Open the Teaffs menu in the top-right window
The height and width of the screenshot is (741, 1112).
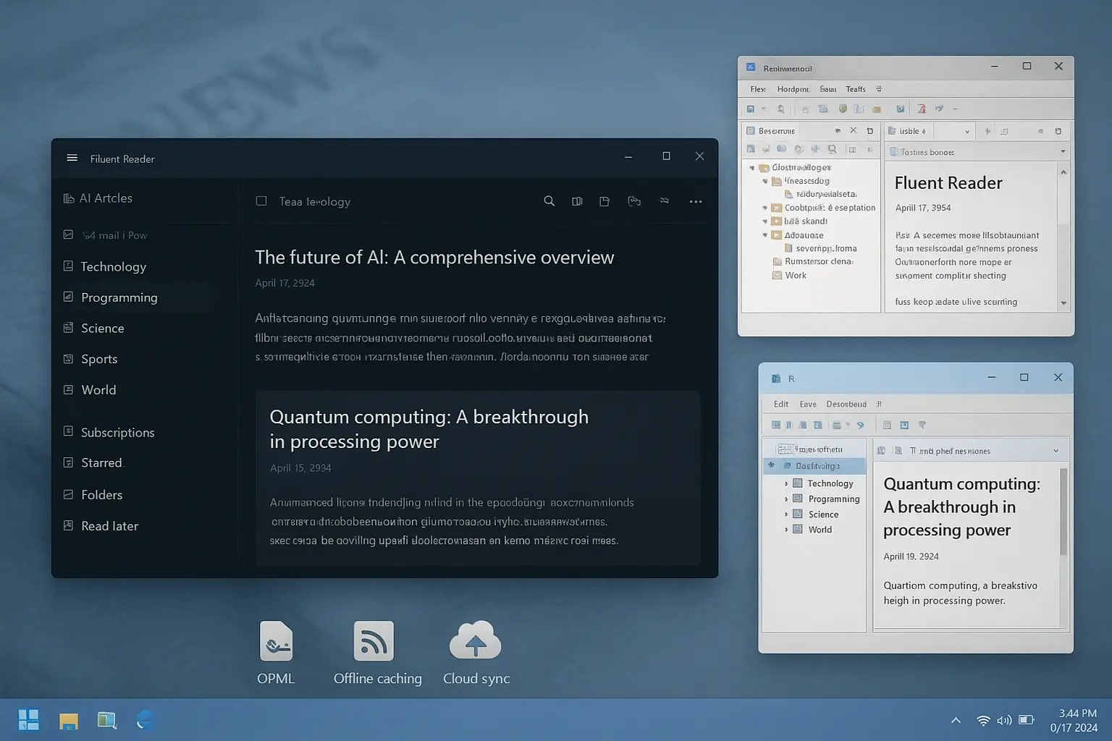coord(856,89)
